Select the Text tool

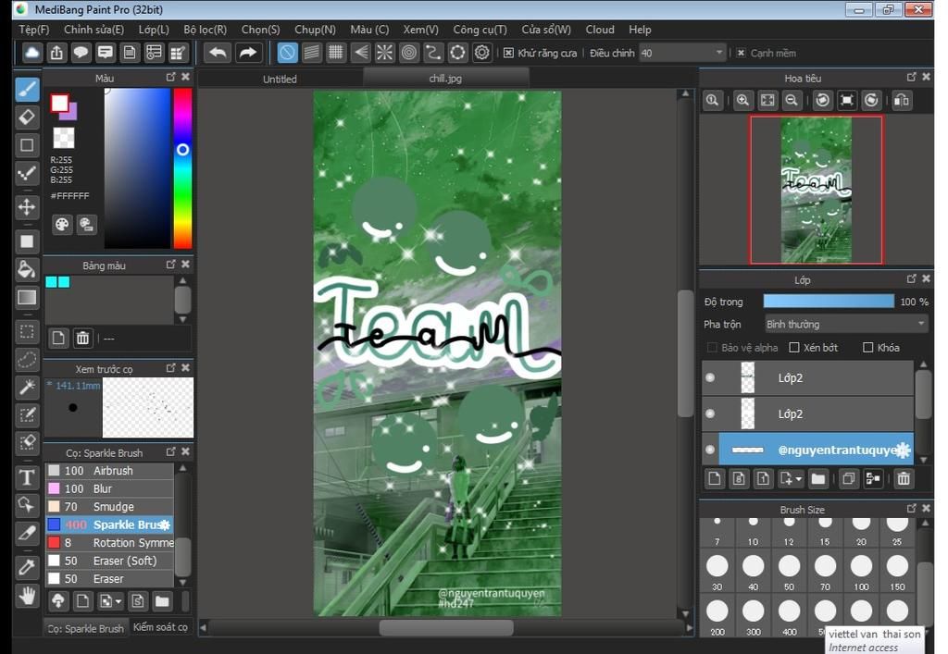[x=27, y=477]
